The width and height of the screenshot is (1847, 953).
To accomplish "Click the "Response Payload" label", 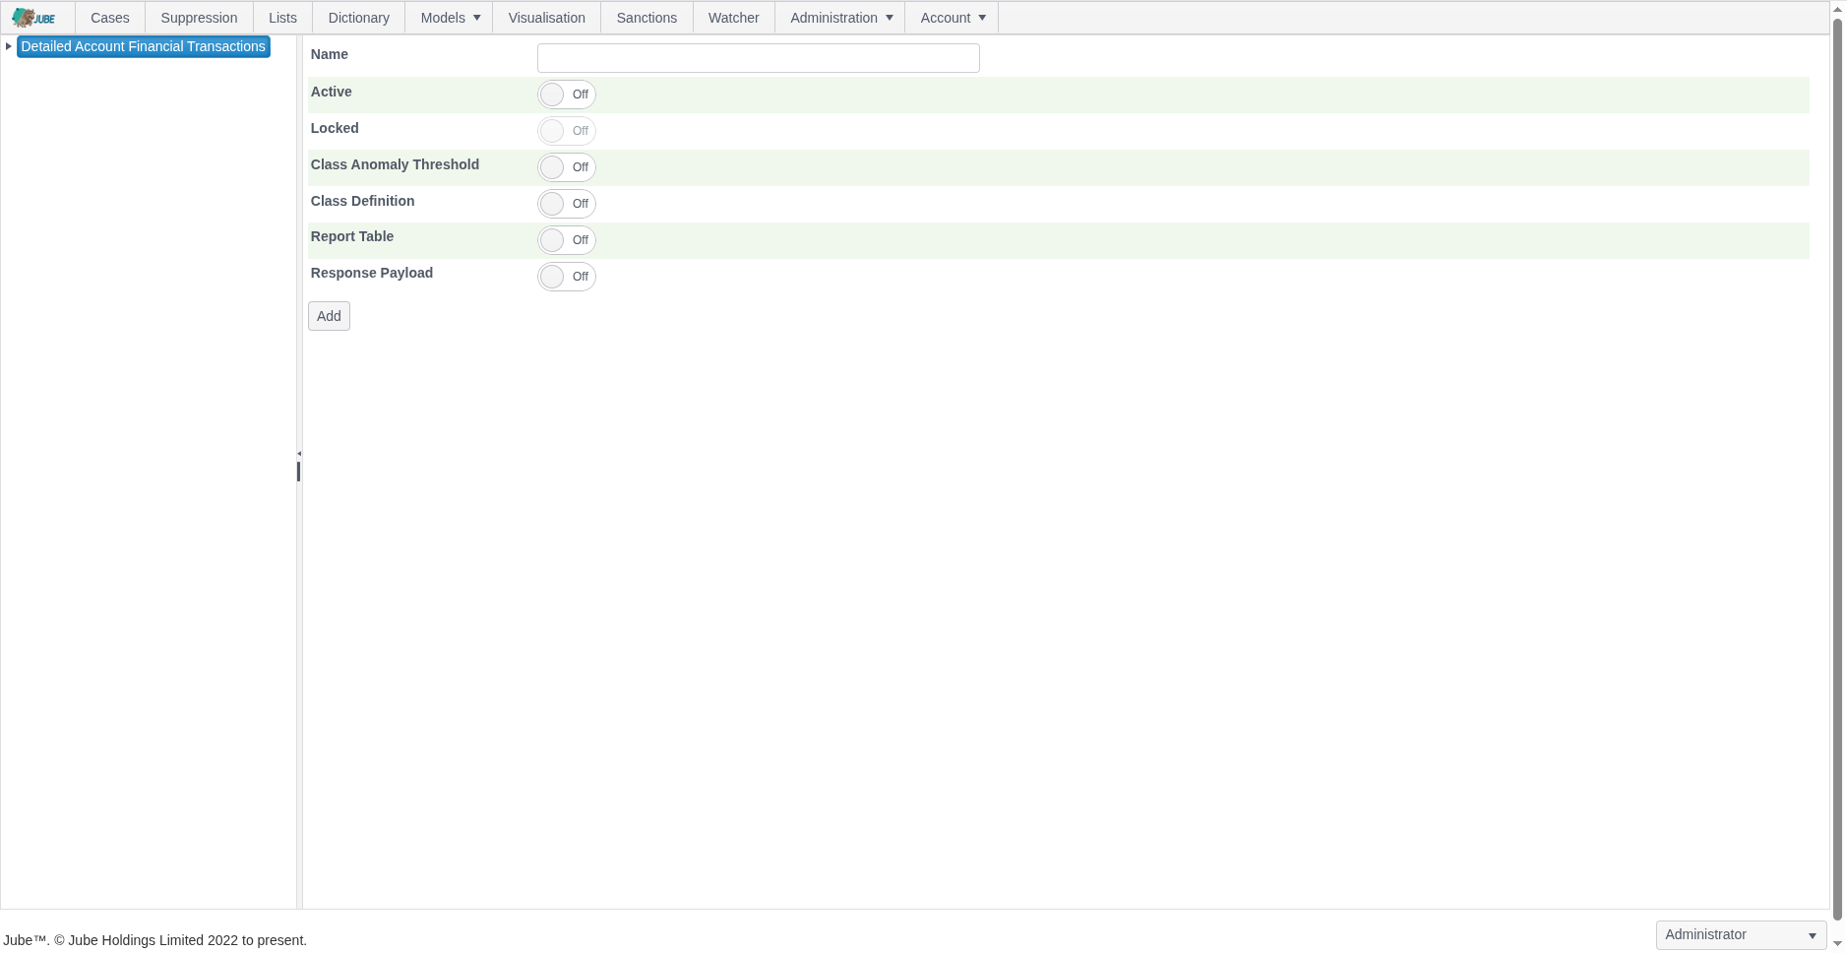I will (372, 273).
